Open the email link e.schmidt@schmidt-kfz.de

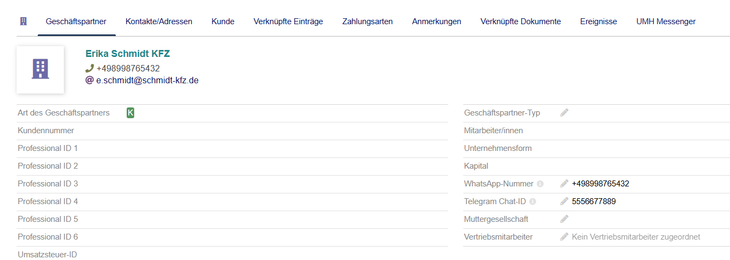(x=148, y=80)
